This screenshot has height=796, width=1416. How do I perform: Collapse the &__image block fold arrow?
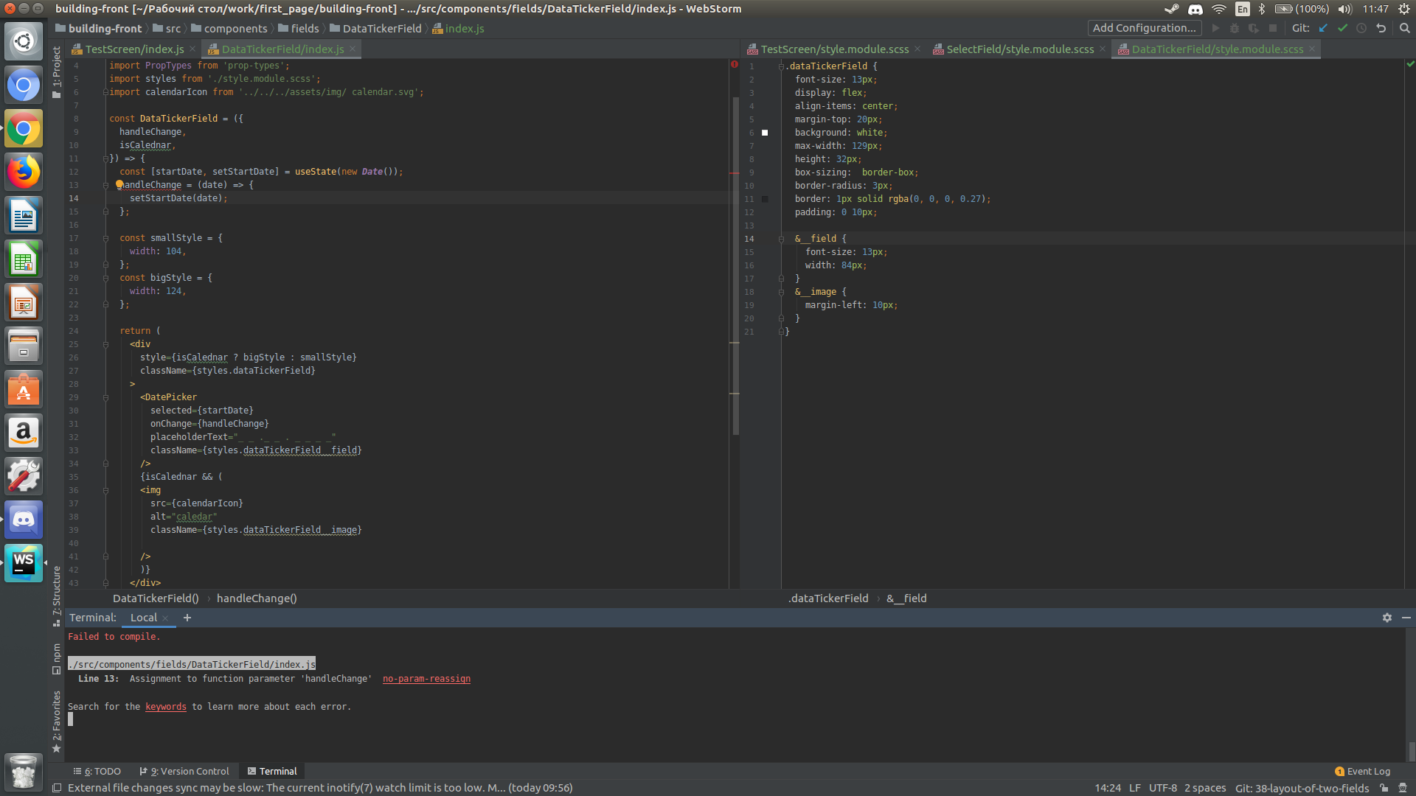(x=781, y=292)
